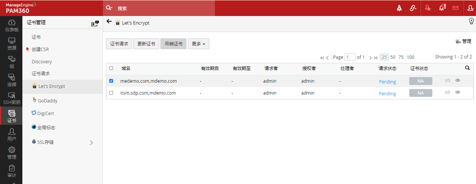Click the page number input field
Screen dimensions: 476x184
pyautogui.click(x=350, y=57)
